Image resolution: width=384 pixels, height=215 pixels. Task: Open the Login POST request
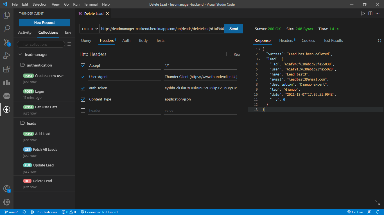point(44,94)
